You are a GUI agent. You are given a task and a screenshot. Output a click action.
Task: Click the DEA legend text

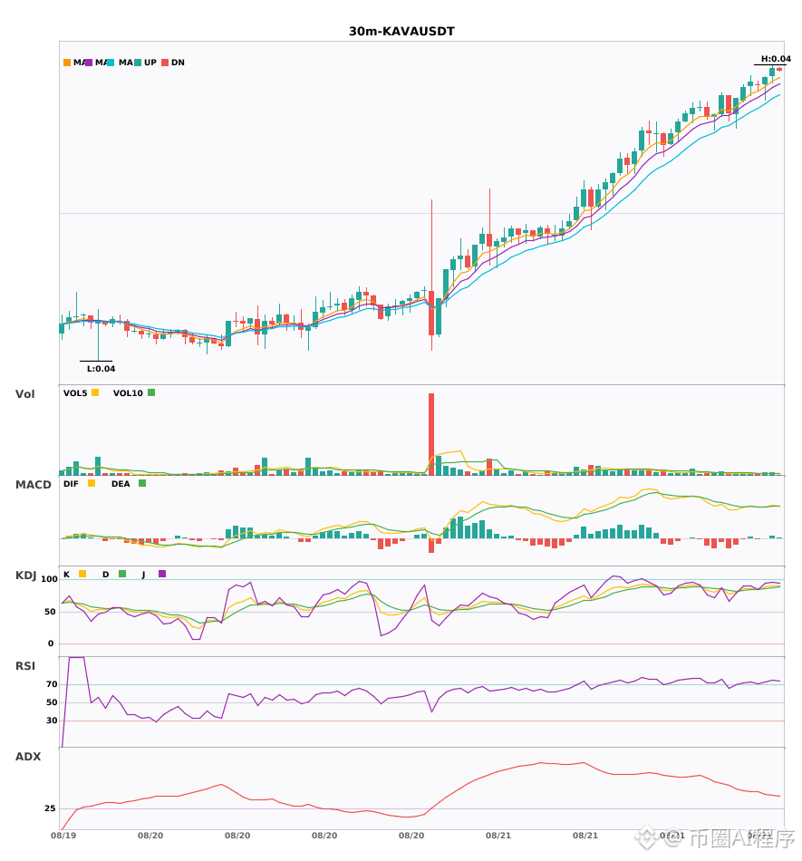pos(121,484)
